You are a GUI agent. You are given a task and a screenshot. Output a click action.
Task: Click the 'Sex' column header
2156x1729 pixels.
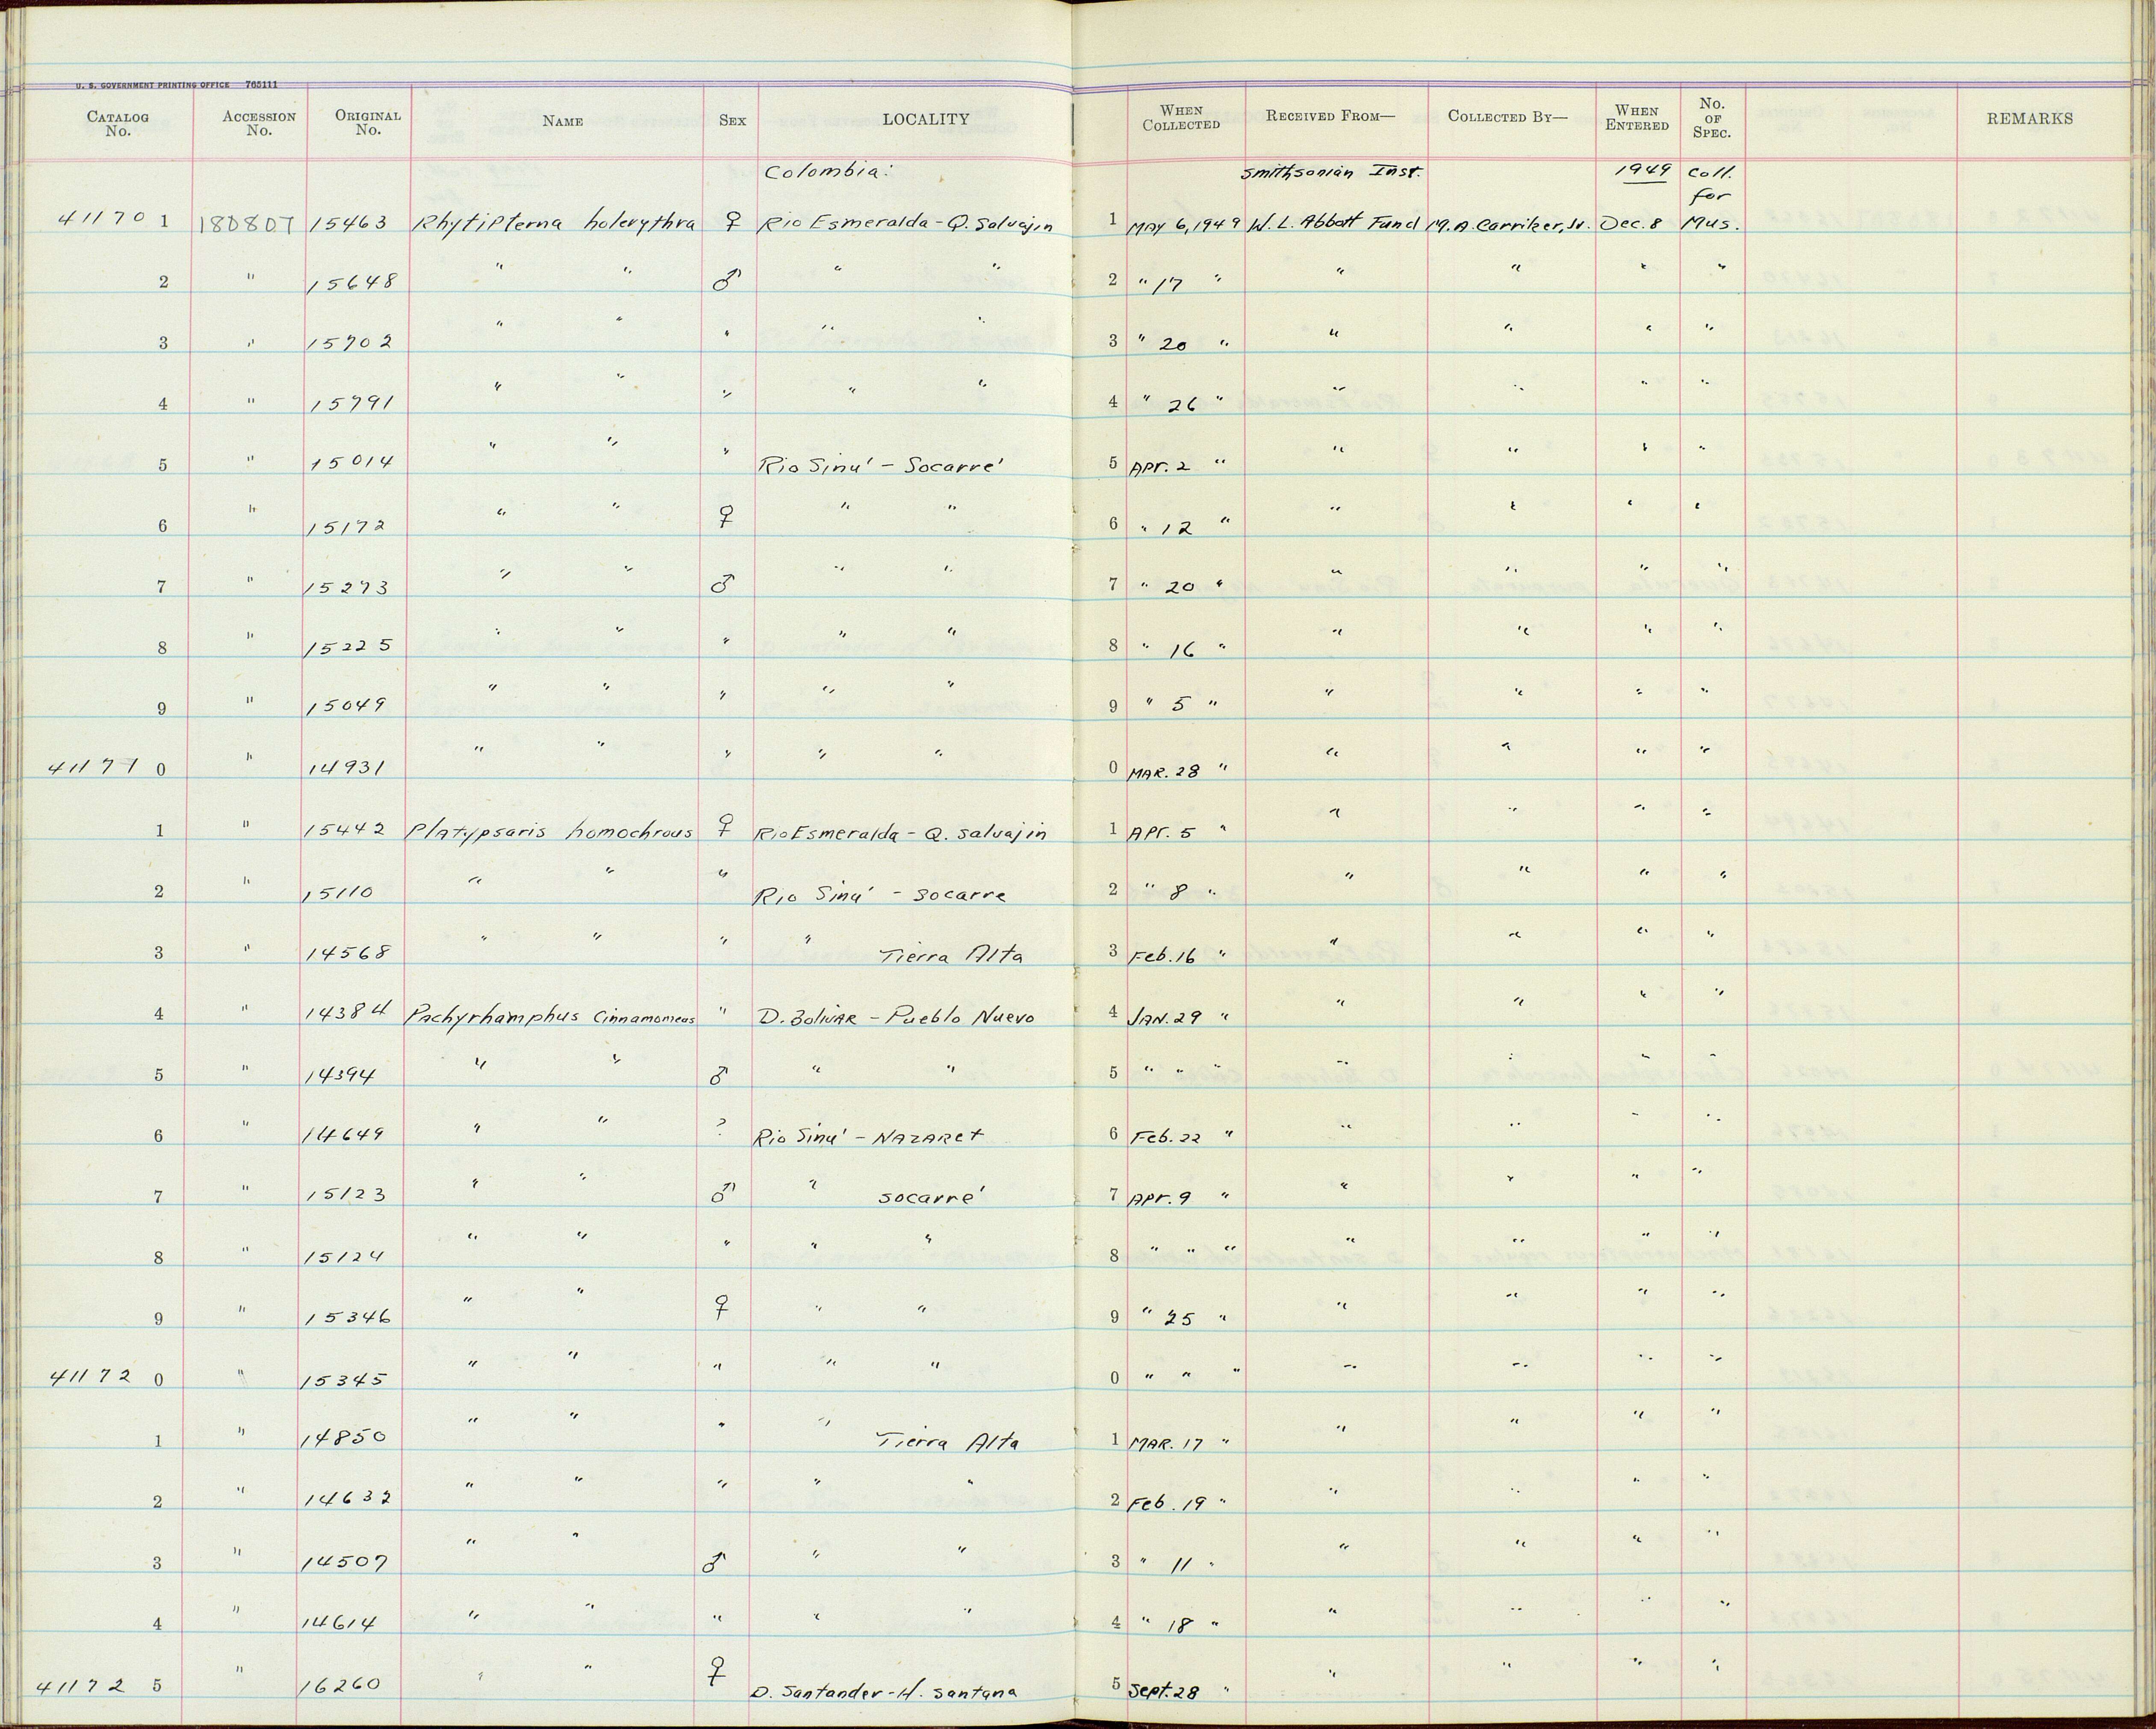tap(732, 120)
